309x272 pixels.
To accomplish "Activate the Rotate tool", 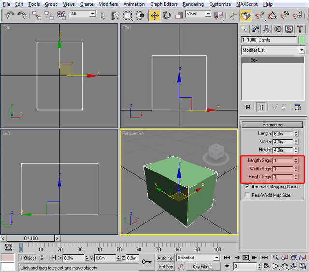I will 167,15.
